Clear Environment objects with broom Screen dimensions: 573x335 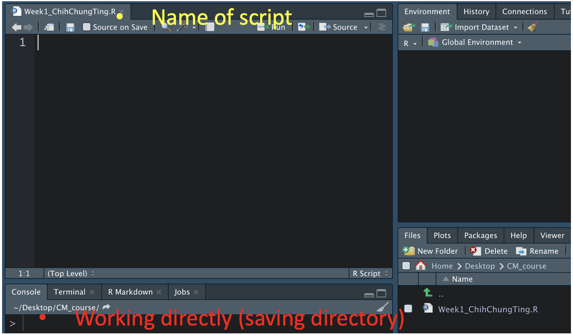coord(533,27)
